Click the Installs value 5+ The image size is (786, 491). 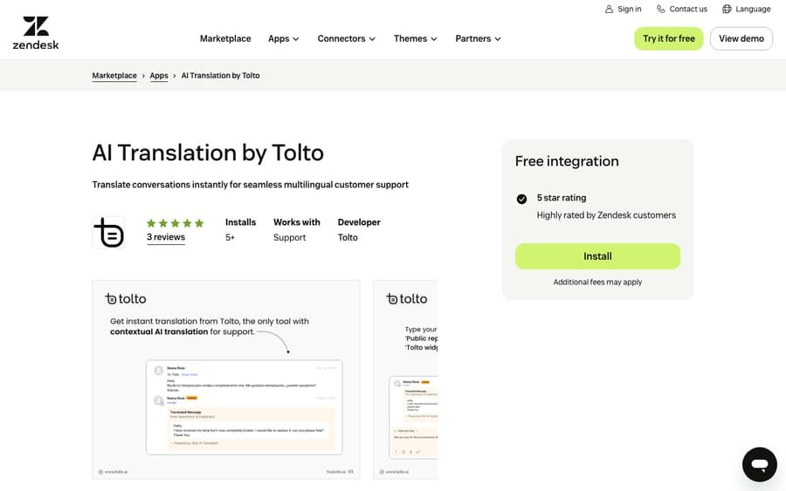tap(230, 238)
